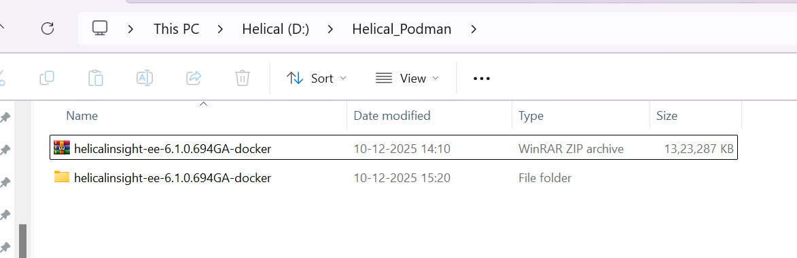This screenshot has height=258, width=797.
Task: Click the WinRAR archive file icon
Action: [x=62, y=148]
